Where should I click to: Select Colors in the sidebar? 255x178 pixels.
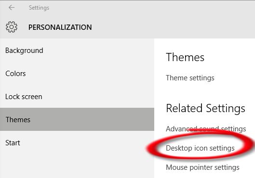coord(77,74)
